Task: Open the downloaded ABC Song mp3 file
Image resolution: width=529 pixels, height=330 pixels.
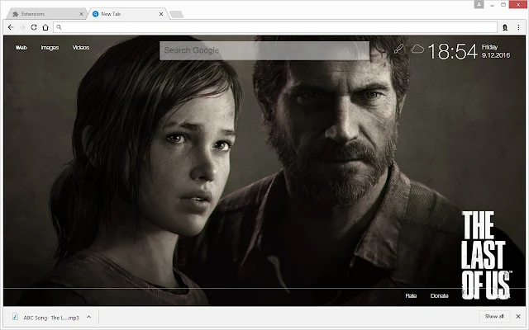Action: pyautogui.click(x=46, y=317)
